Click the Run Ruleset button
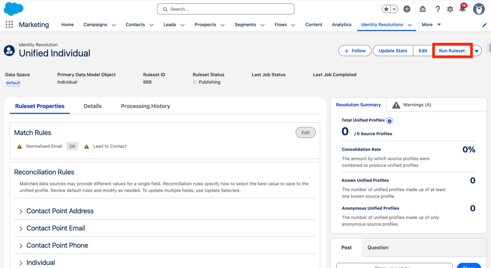The height and width of the screenshot is (268, 491). coord(452,51)
